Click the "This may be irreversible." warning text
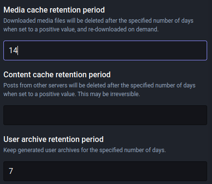Image resolution: width=212 pixels, height=184 pixels. 109,94
